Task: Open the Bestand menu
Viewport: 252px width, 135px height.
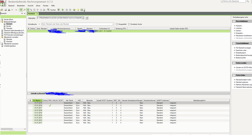Action: pyautogui.click(x=11, y=6)
